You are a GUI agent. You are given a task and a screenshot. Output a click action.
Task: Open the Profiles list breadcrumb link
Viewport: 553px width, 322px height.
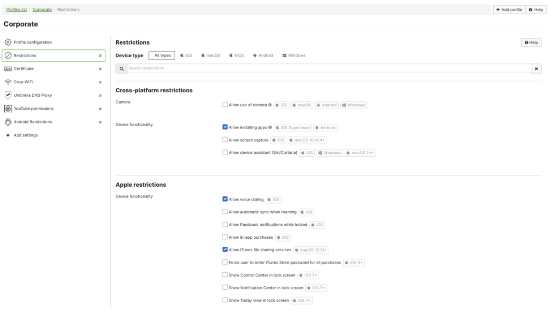(x=17, y=9)
